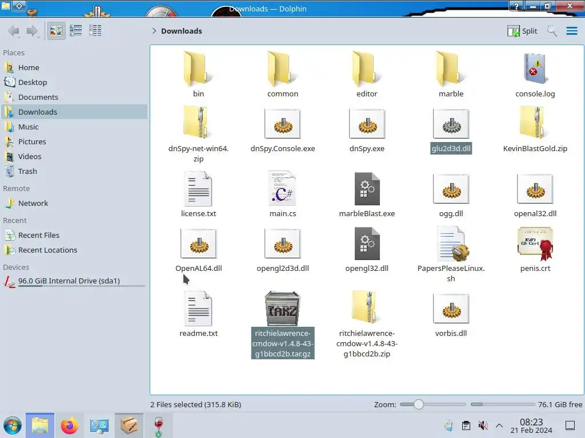Select 96.0 GiB Internal Drive (sda1)
The image size is (585, 438).
pyautogui.click(x=75, y=281)
